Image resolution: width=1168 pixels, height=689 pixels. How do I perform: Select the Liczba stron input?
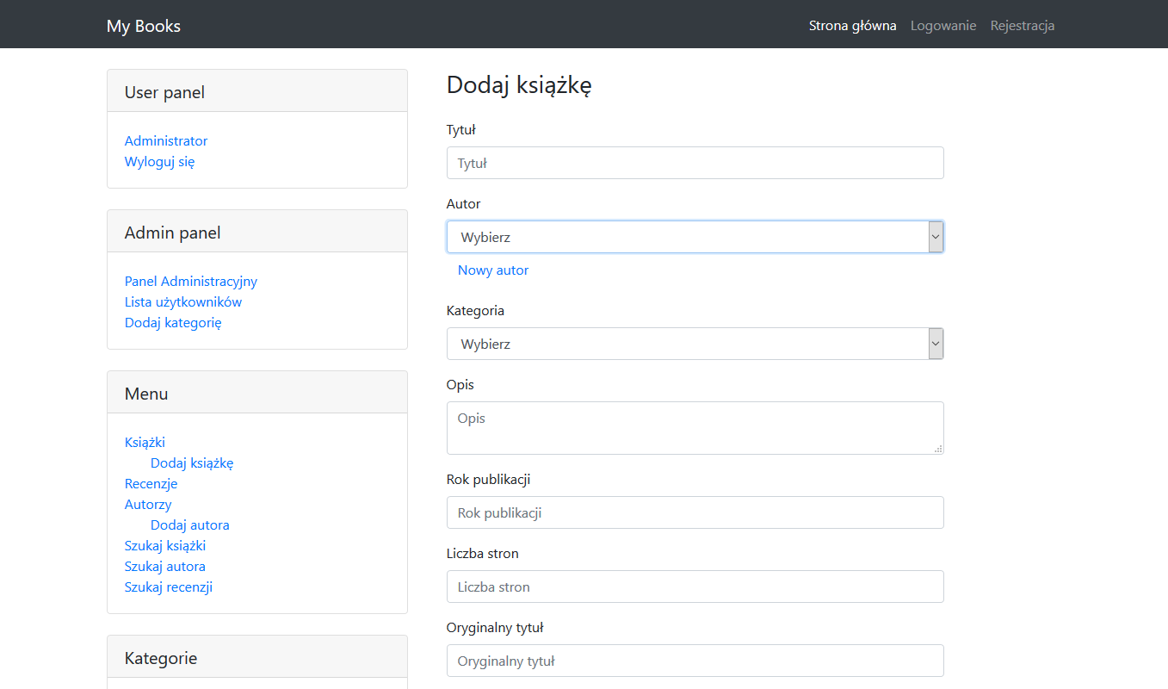click(694, 587)
